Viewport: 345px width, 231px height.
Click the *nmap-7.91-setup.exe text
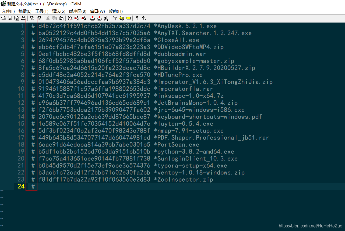point(189,131)
